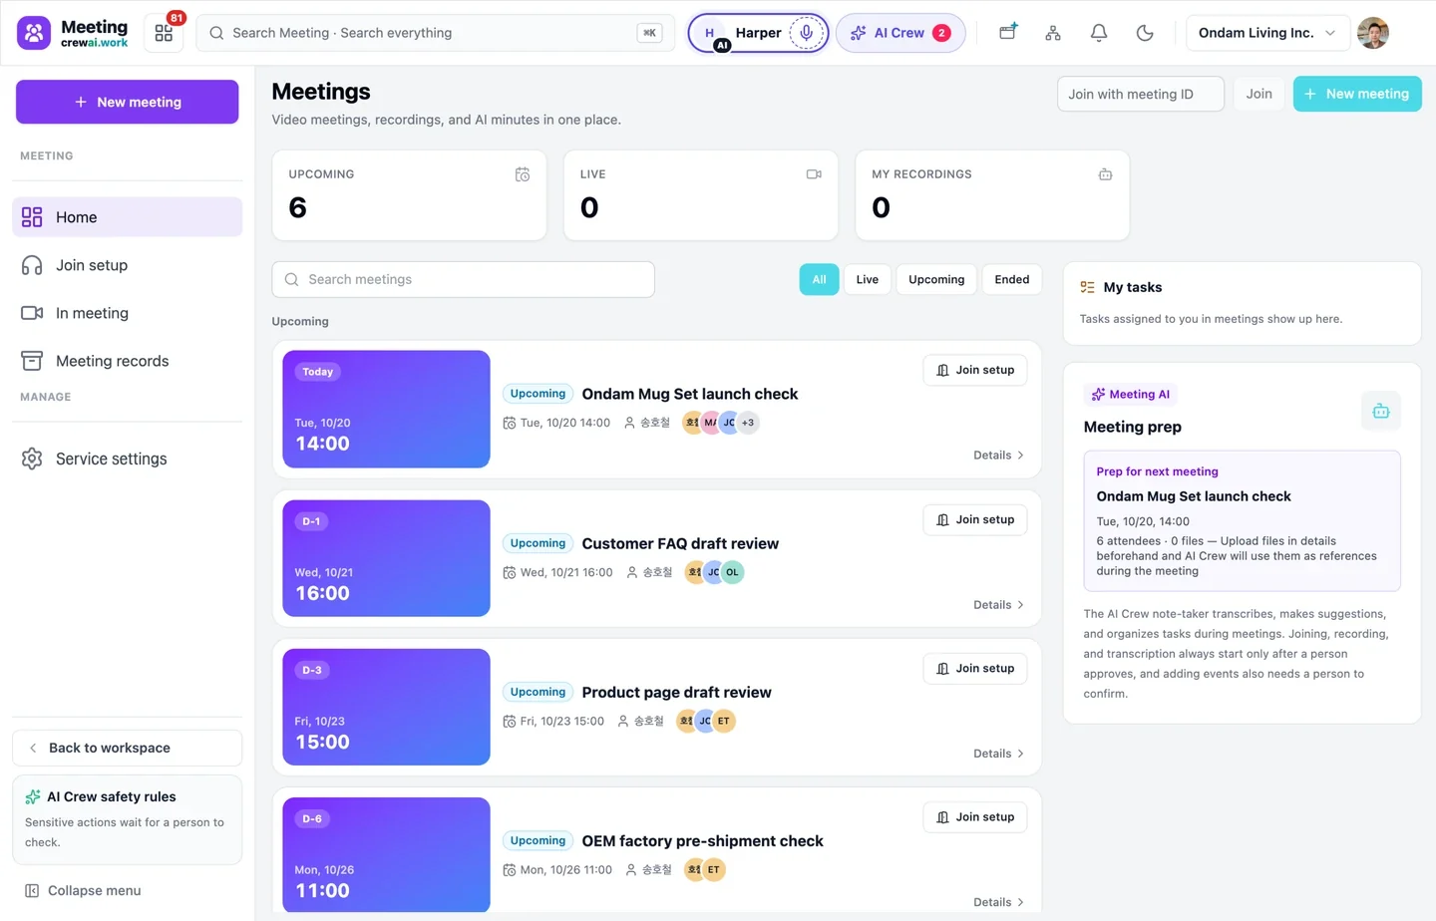This screenshot has width=1436, height=921.
Task: Open the notifications bell
Action: click(1099, 33)
